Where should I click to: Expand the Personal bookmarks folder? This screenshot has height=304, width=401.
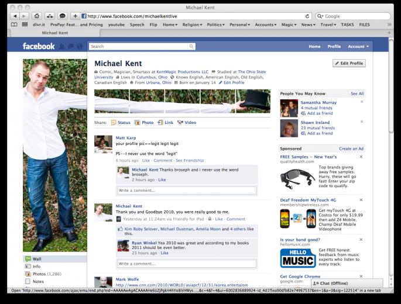pyautogui.click(x=239, y=25)
